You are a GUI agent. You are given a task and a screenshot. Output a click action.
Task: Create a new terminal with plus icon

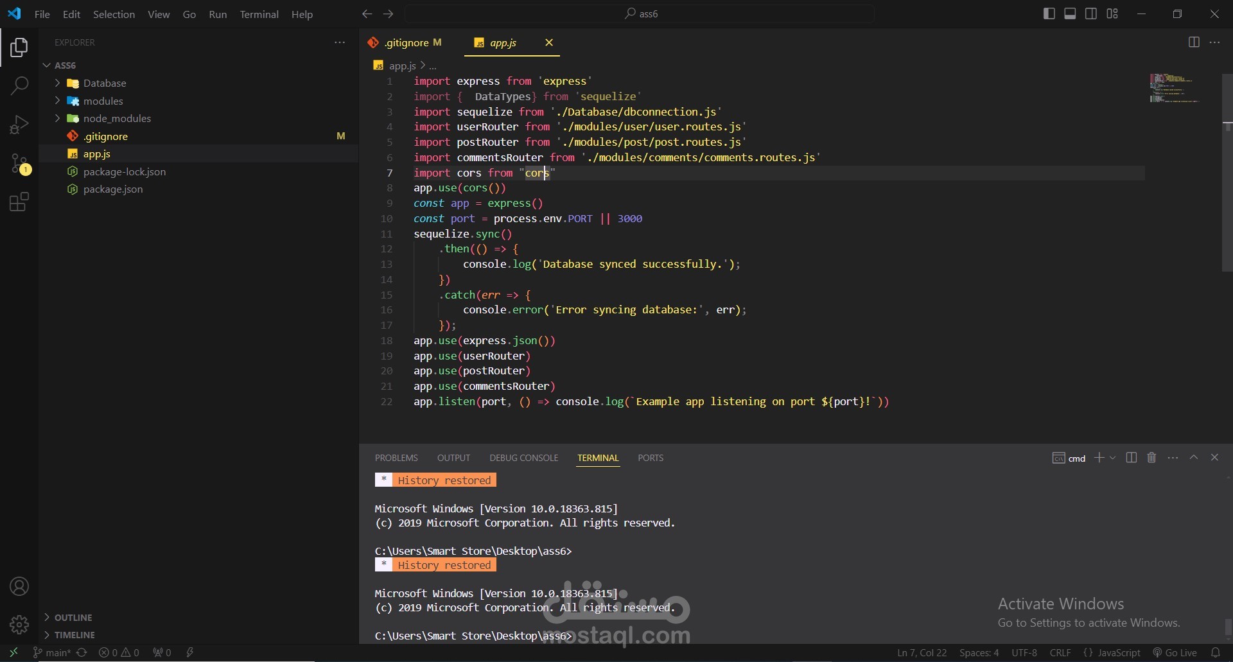coord(1099,458)
